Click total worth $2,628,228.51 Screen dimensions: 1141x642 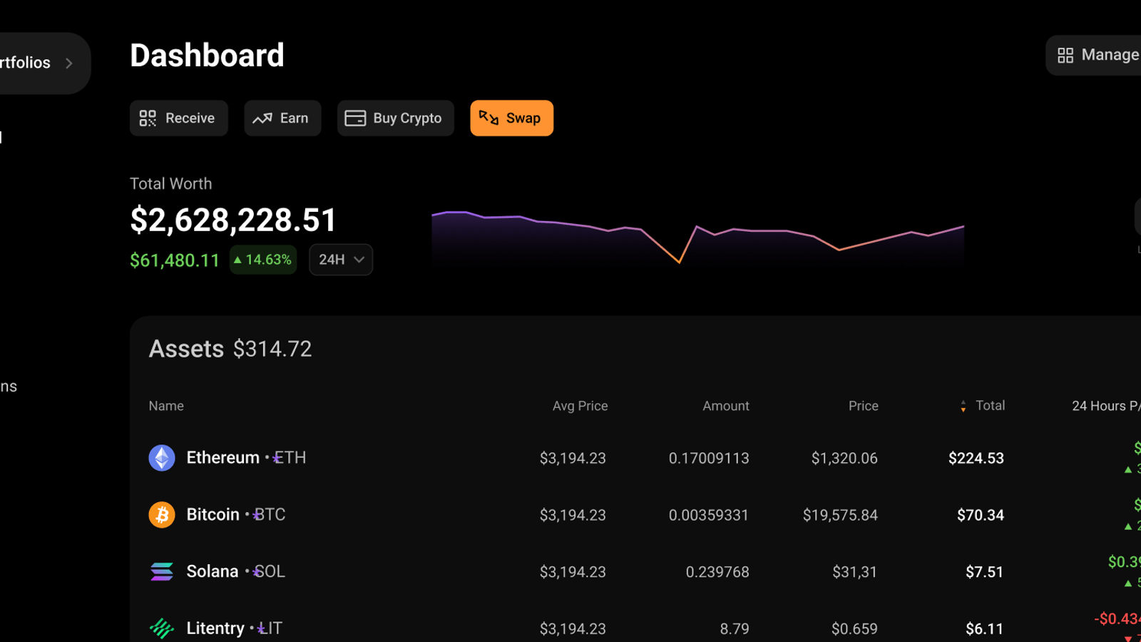(x=233, y=220)
